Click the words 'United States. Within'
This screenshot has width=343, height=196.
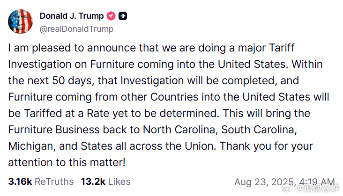pos(270,64)
